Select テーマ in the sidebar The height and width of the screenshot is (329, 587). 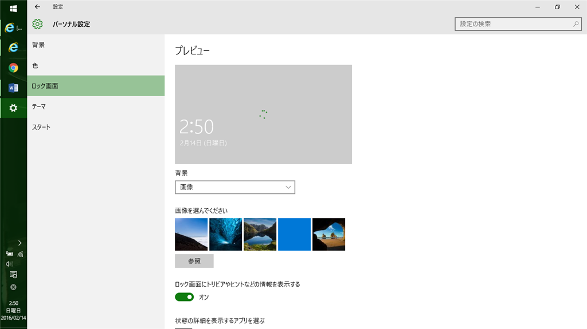(96, 106)
